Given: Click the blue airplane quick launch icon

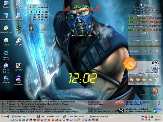Looking at the screenshot, I should pos(67,120).
